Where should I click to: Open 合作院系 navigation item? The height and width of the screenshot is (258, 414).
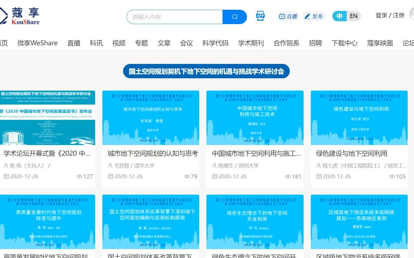[287, 43]
